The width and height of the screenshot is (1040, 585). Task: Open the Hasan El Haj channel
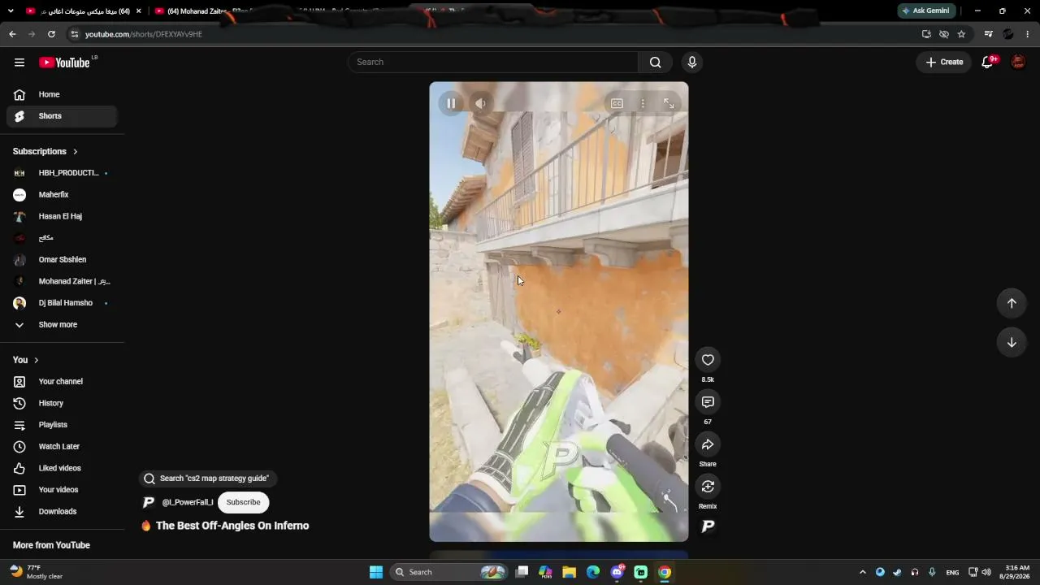click(62, 216)
